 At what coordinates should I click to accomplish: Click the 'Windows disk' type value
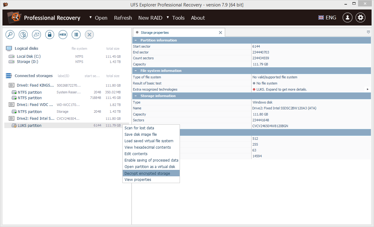pyautogui.click(x=262, y=102)
